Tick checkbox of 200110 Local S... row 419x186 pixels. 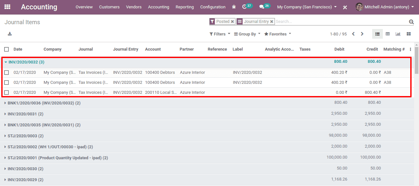6,93
